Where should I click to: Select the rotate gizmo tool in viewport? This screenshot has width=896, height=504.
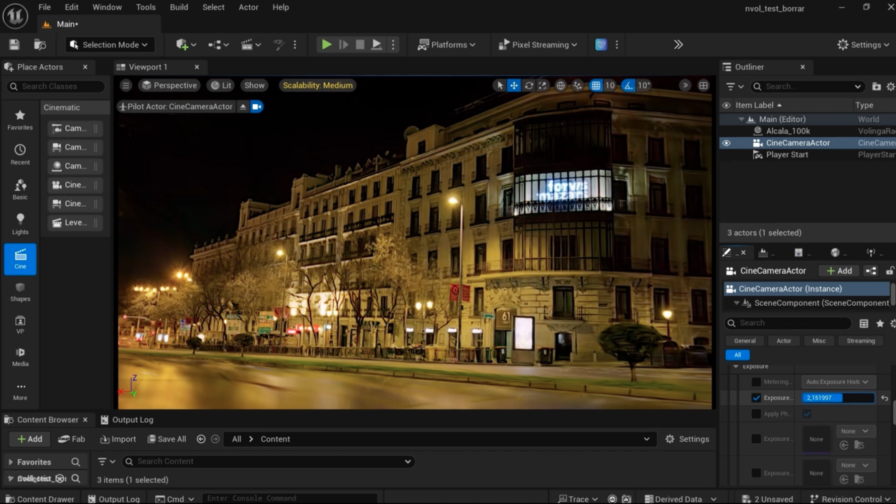click(528, 85)
